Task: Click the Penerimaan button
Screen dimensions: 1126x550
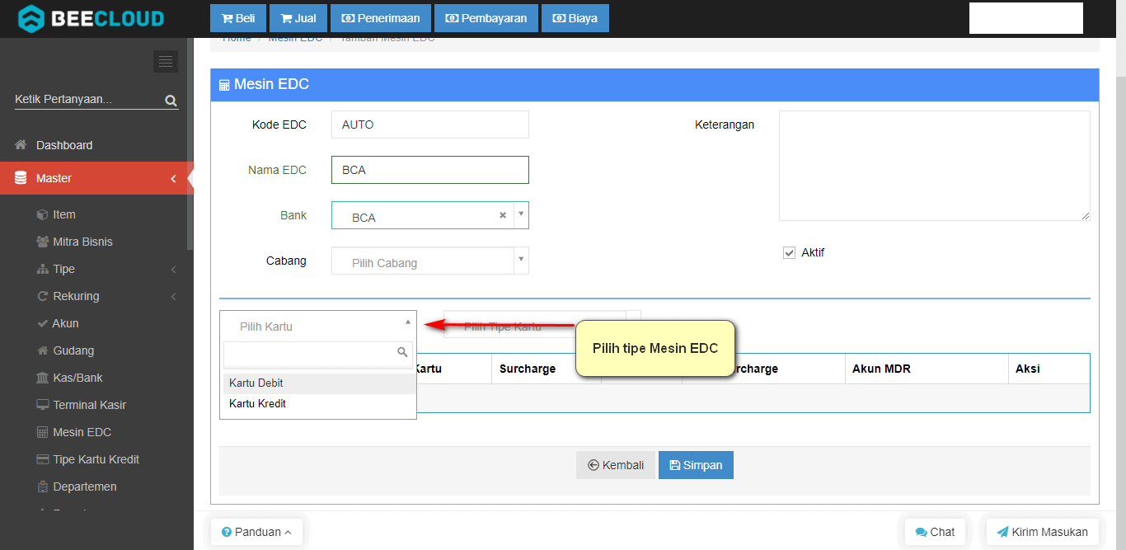Action: click(380, 18)
